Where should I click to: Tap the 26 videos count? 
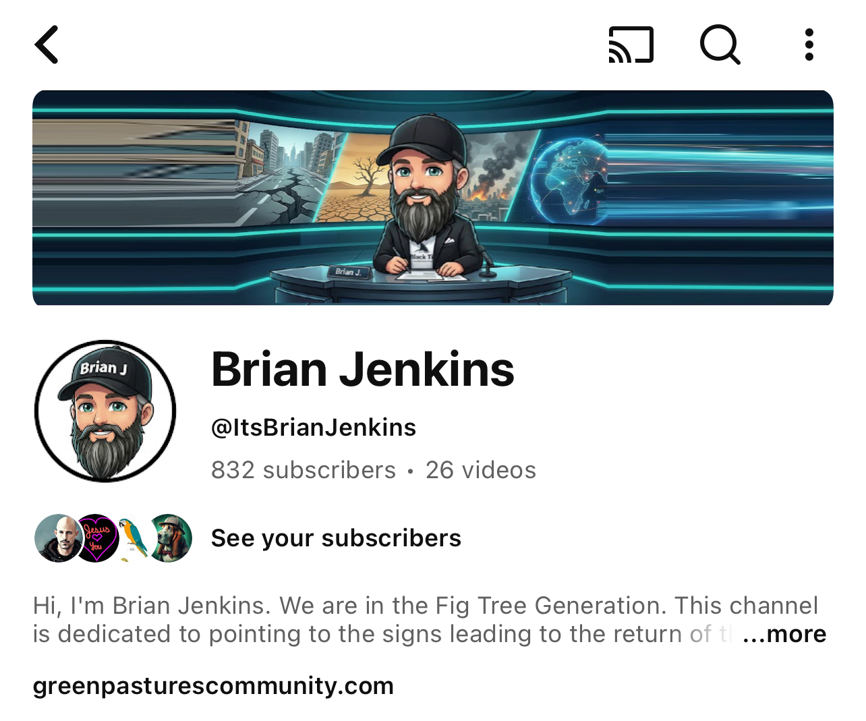[x=481, y=470]
